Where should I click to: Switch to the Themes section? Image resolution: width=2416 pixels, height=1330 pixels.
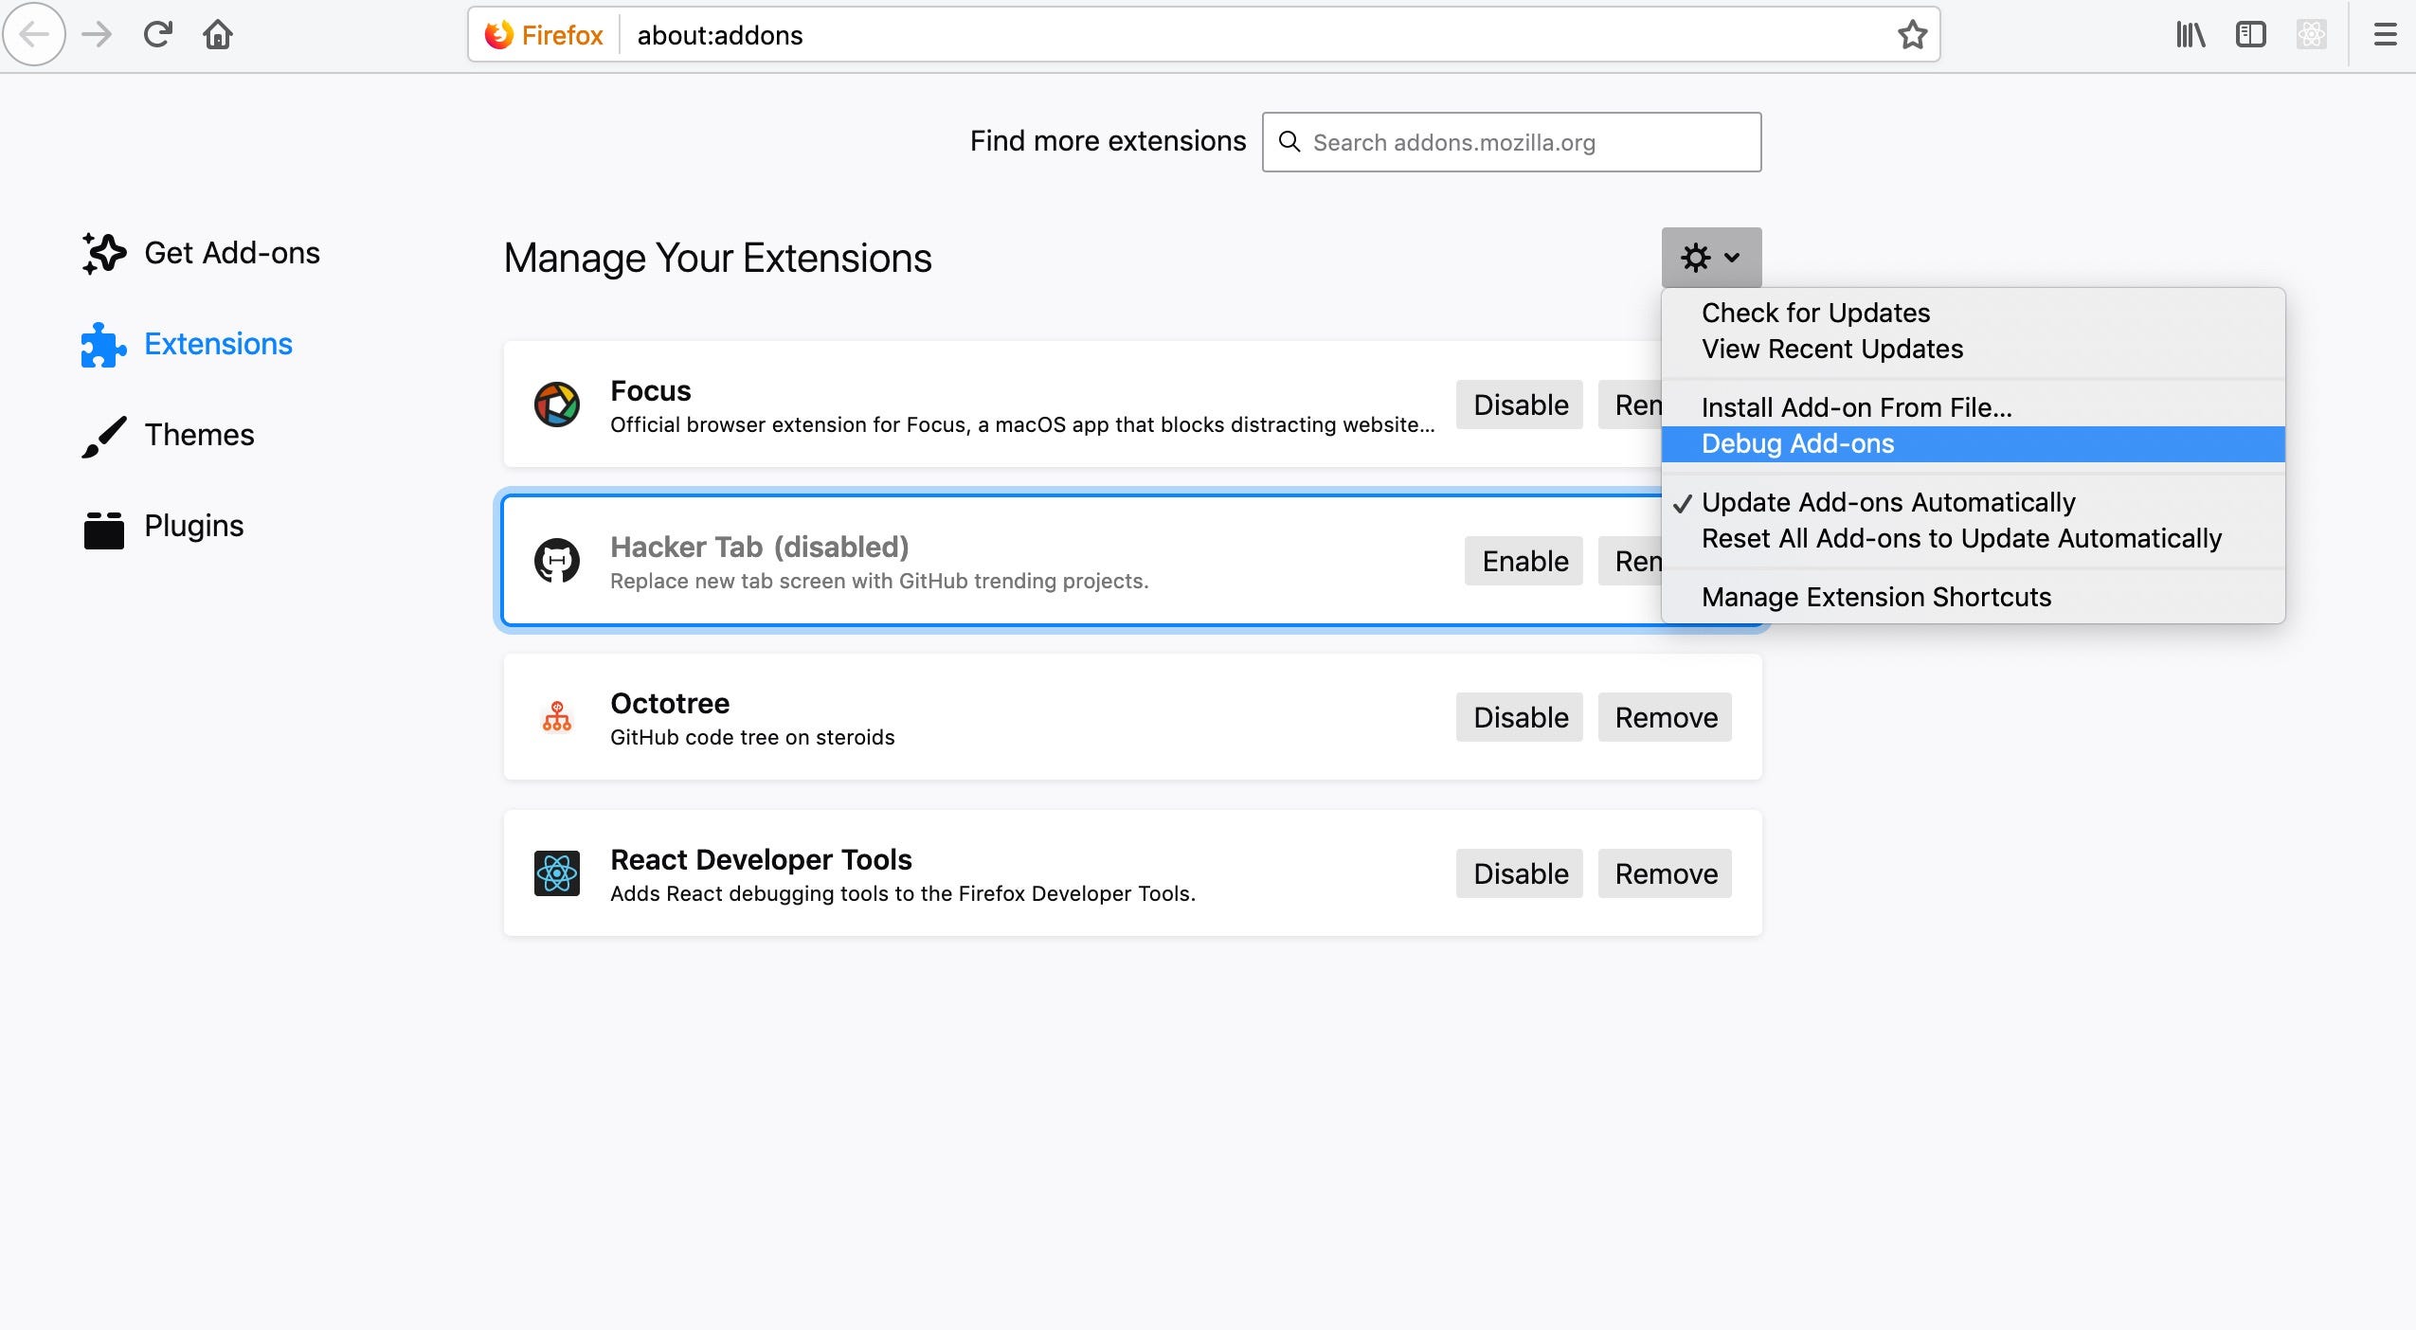[199, 435]
